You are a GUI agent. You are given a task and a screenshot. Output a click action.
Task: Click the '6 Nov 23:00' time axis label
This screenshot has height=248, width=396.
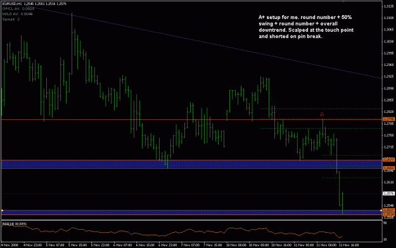[168, 245]
